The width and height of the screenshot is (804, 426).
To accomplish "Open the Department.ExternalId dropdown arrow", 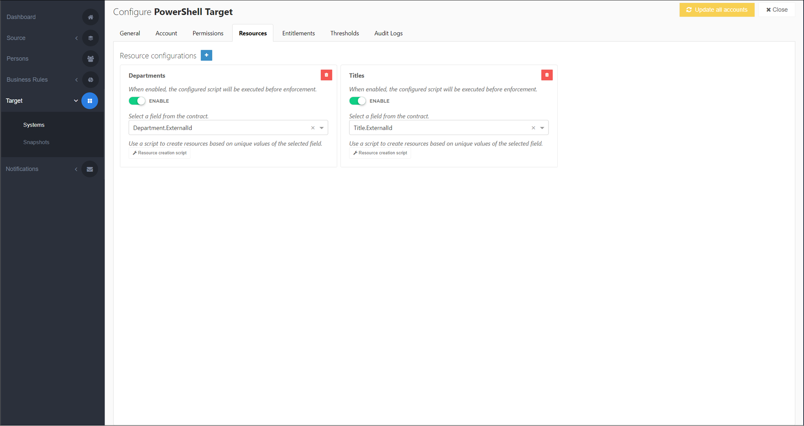I will pos(322,128).
